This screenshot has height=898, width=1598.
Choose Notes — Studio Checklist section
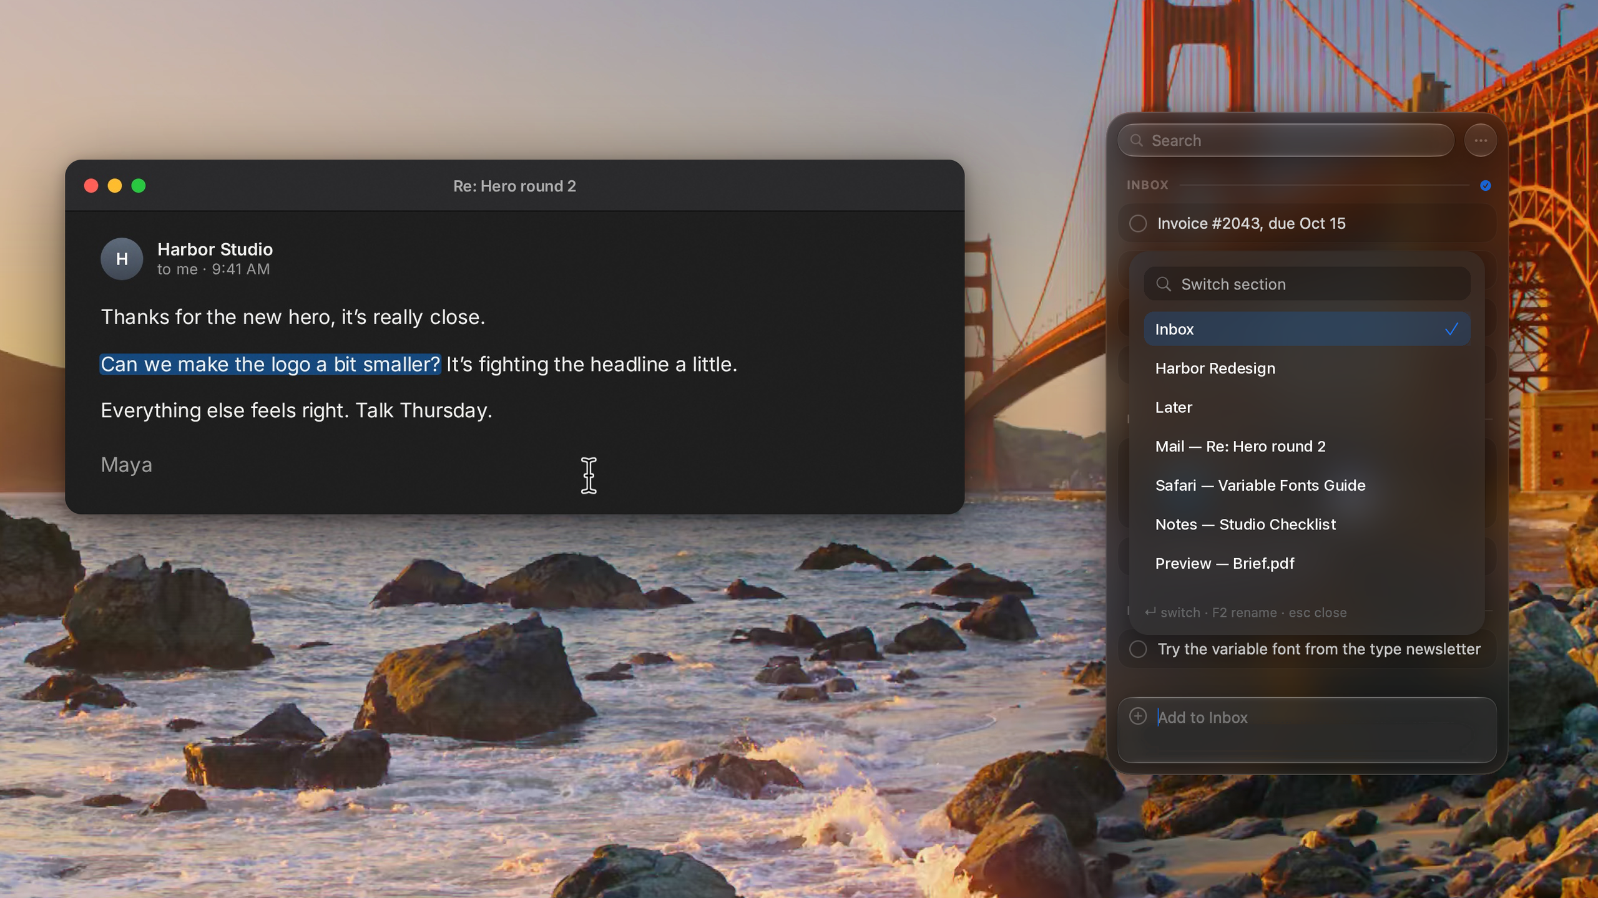coord(1306,524)
